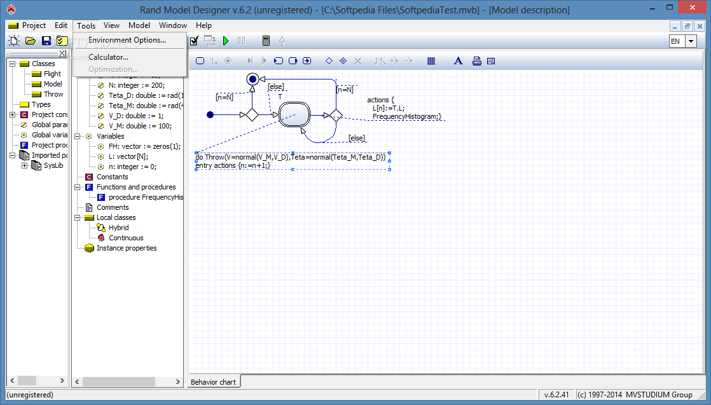The height and width of the screenshot is (405, 711).
Task: Select the boxed arrow state tool
Action: 307,61
